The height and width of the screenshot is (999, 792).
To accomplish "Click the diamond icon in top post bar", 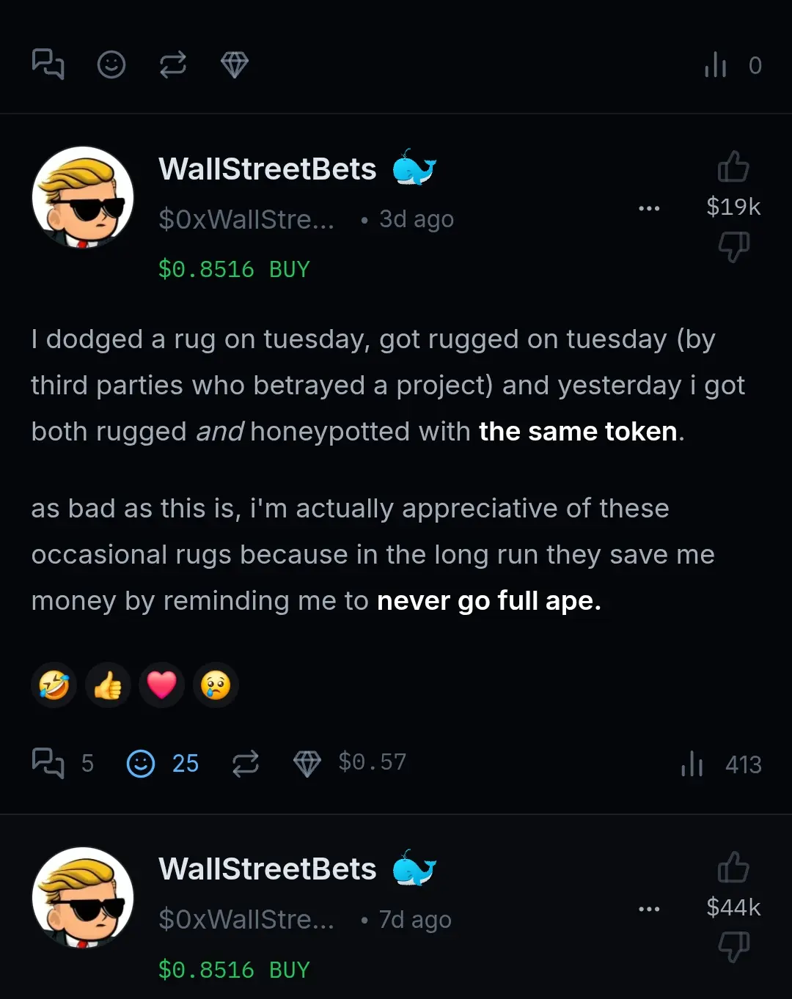I will pos(235,64).
